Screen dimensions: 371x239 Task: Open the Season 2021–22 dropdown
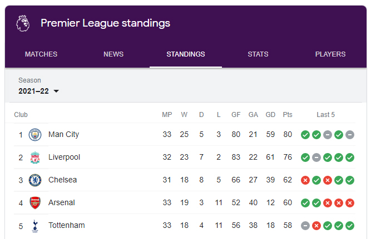[38, 91]
